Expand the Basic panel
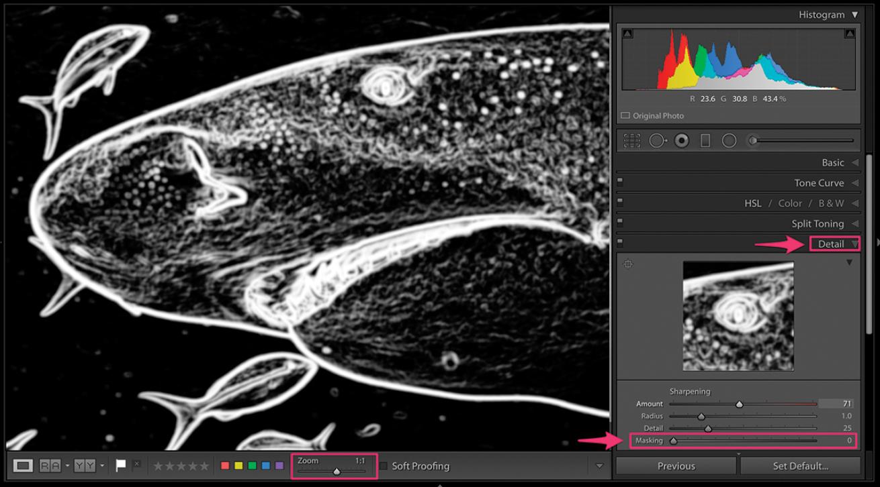Screen dimensions: 880x487 [833, 162]
